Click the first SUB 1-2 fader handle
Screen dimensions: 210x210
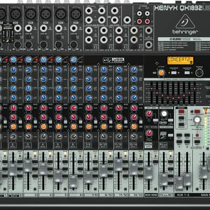pos(179,183)
